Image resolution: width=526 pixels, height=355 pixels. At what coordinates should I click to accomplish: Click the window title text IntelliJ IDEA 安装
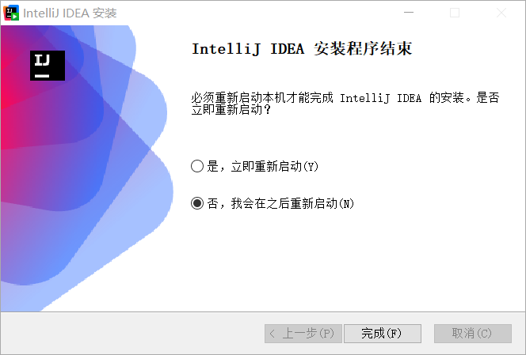click(70, 13)
